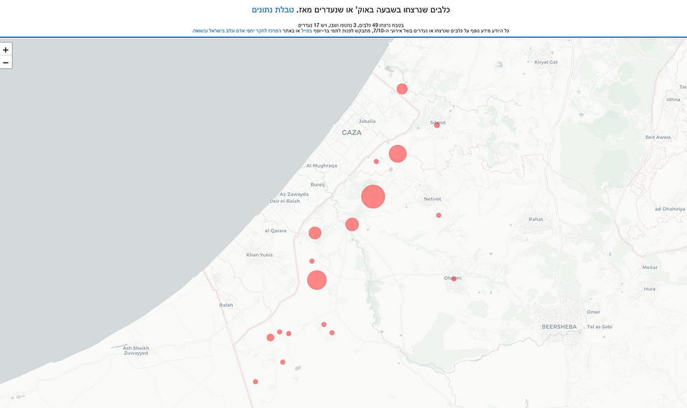Select the tiny dot left of large Sderot-south circle
The height and width of the screenshot is (408, 687).
376,162
